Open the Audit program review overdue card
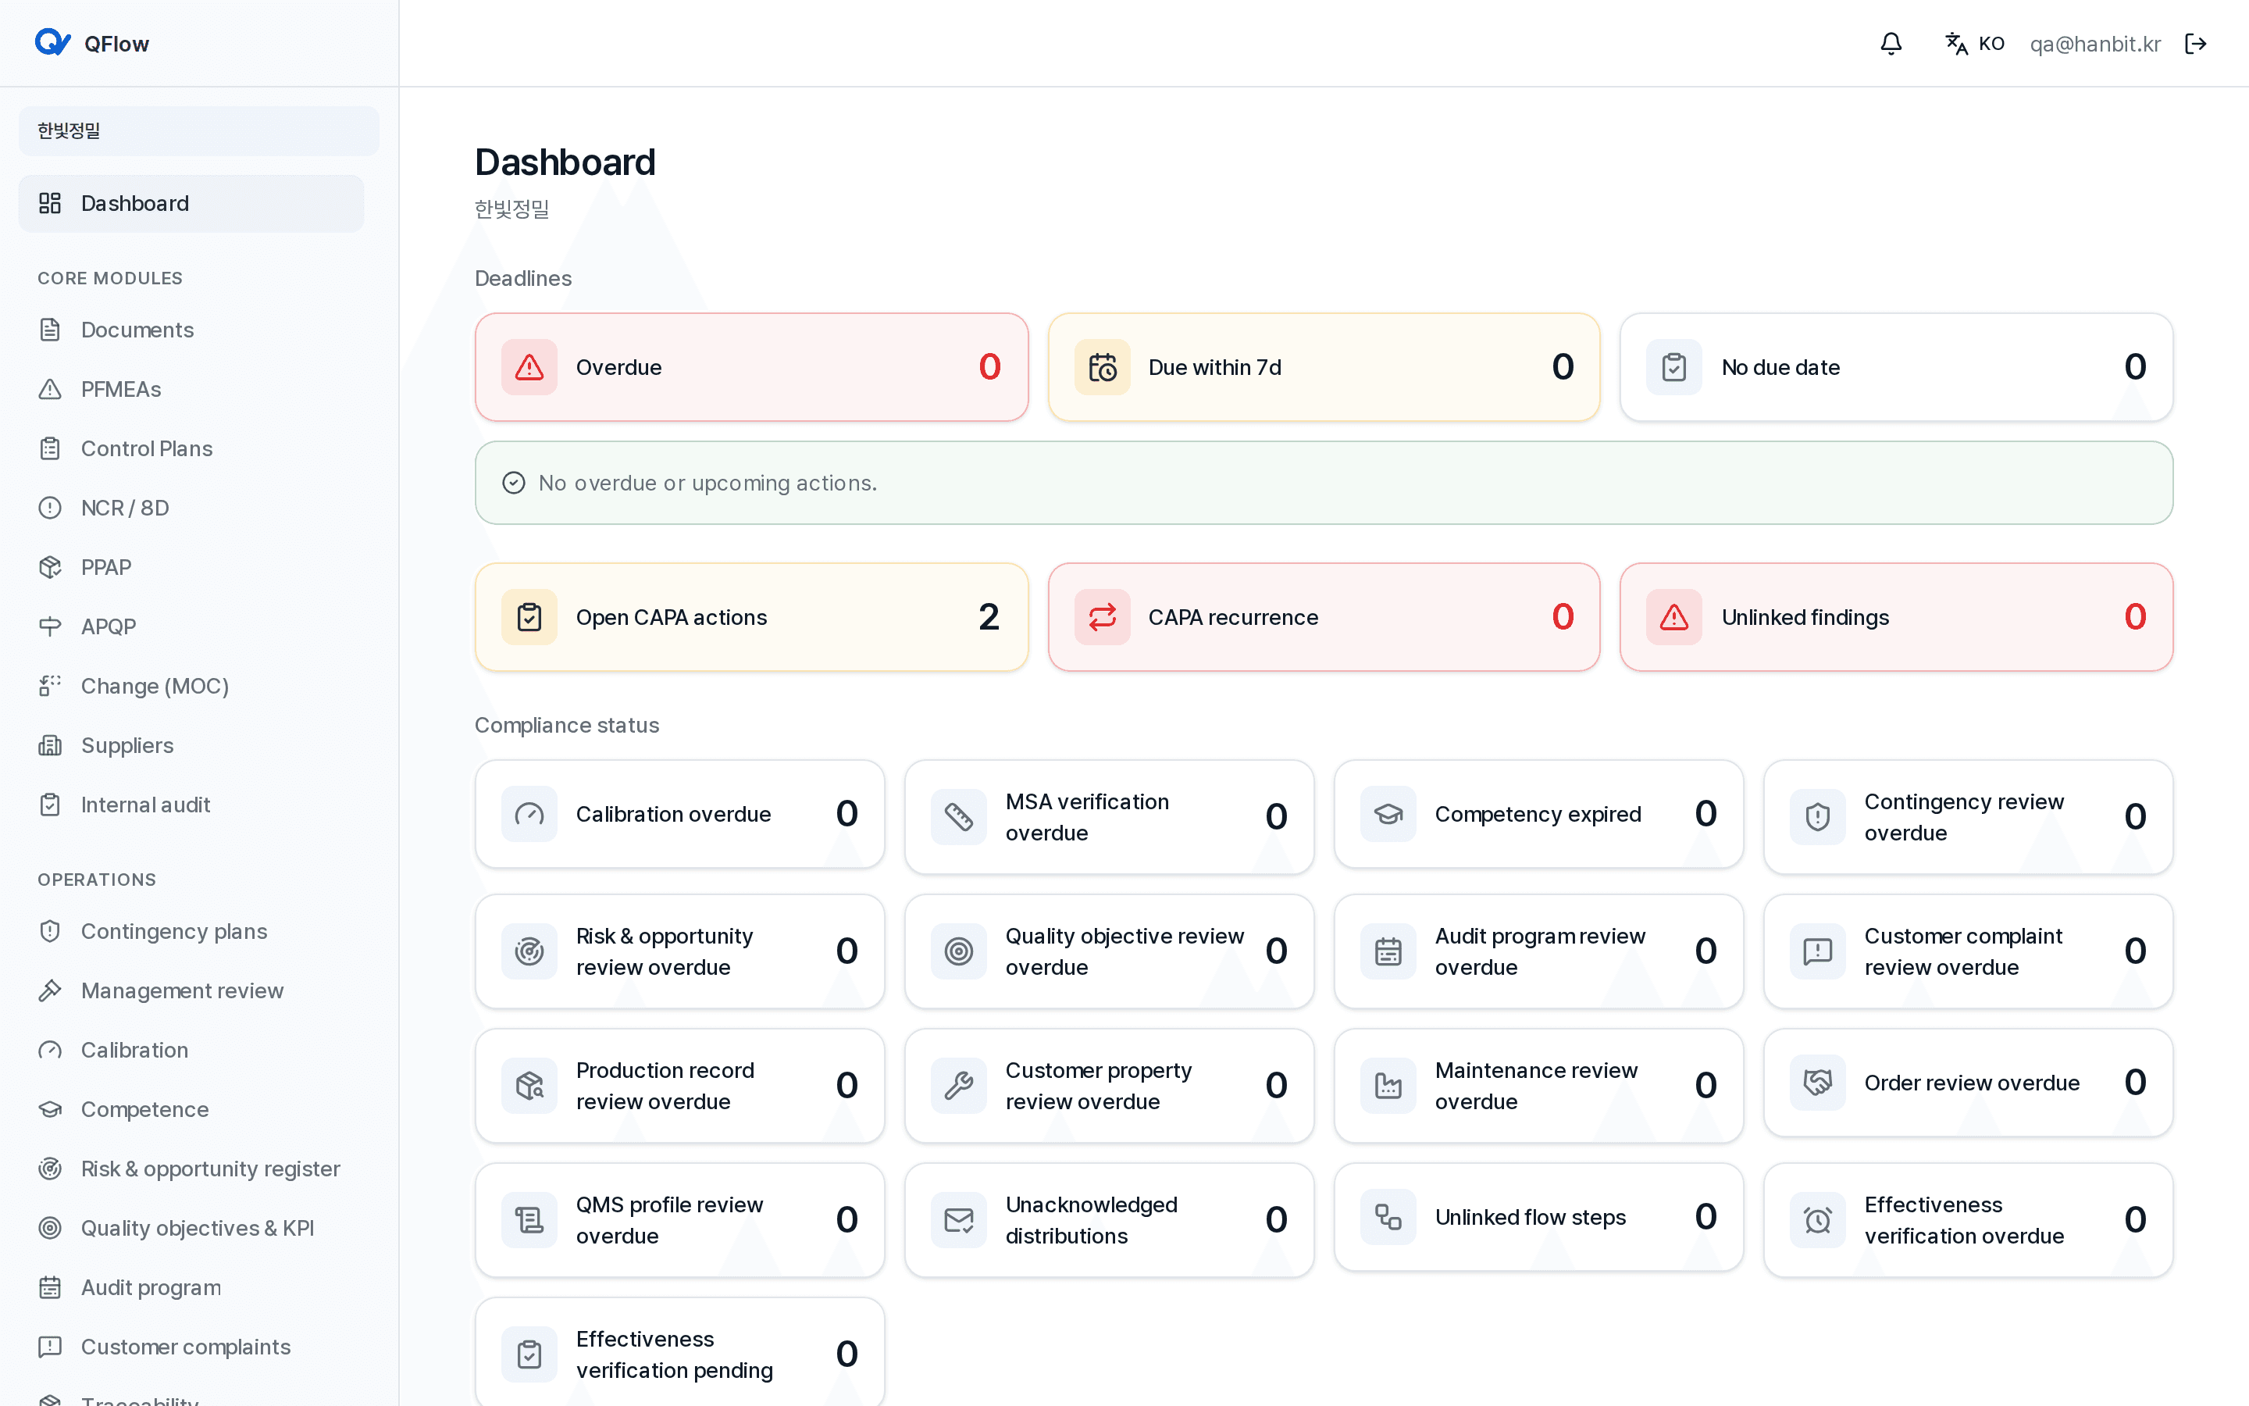Screen dimensions: 2249x1406 [x=1539, y=952]
